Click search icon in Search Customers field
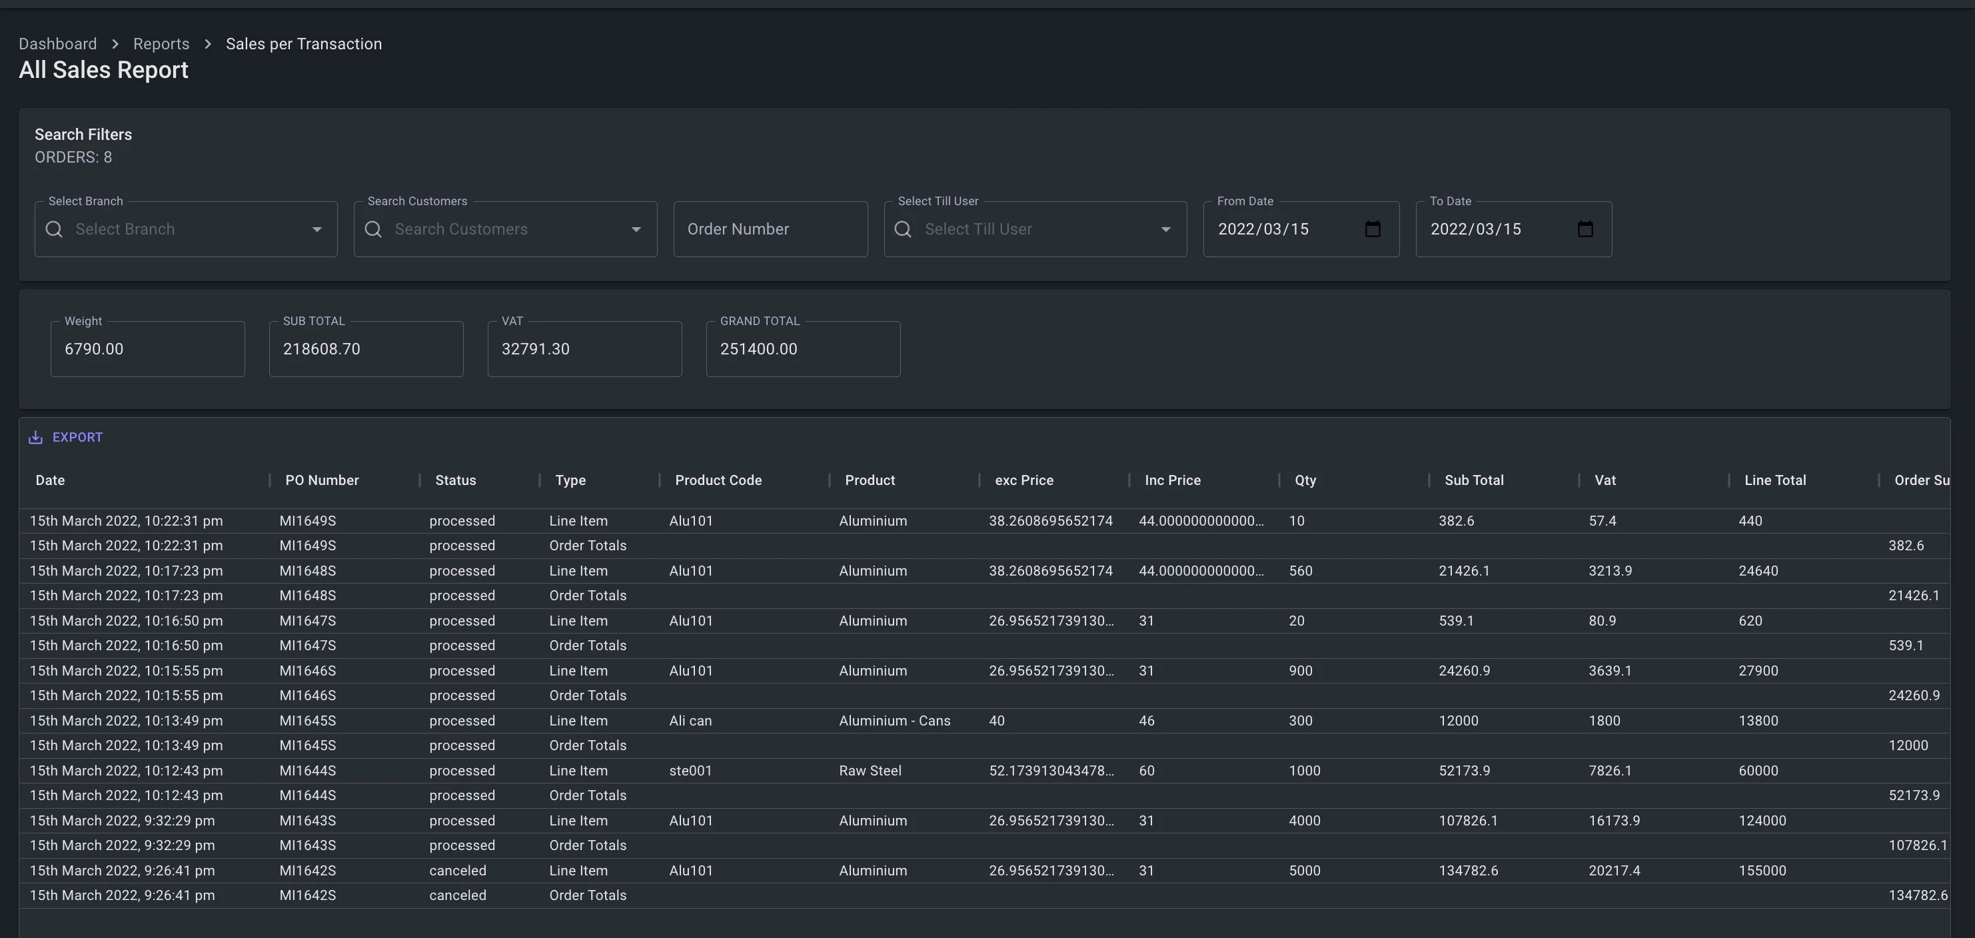This screenshot has width=1975, height=938. click(x=373, y=229)
